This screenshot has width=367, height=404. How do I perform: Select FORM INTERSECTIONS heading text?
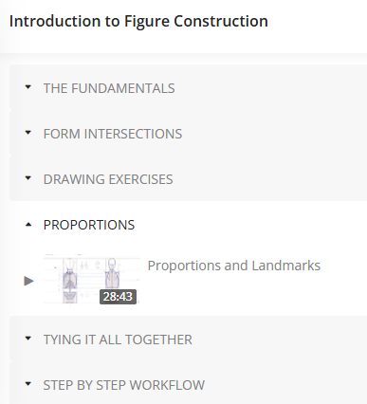click(113, 134)
